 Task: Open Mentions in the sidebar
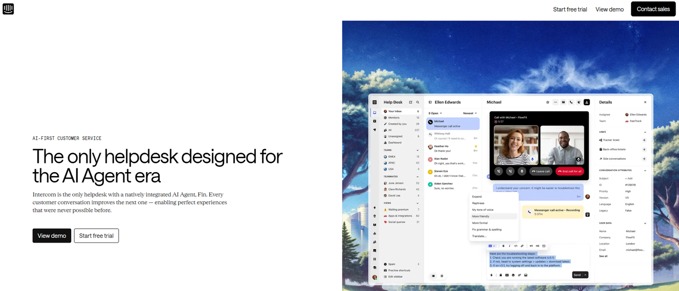tap(401, 117)
